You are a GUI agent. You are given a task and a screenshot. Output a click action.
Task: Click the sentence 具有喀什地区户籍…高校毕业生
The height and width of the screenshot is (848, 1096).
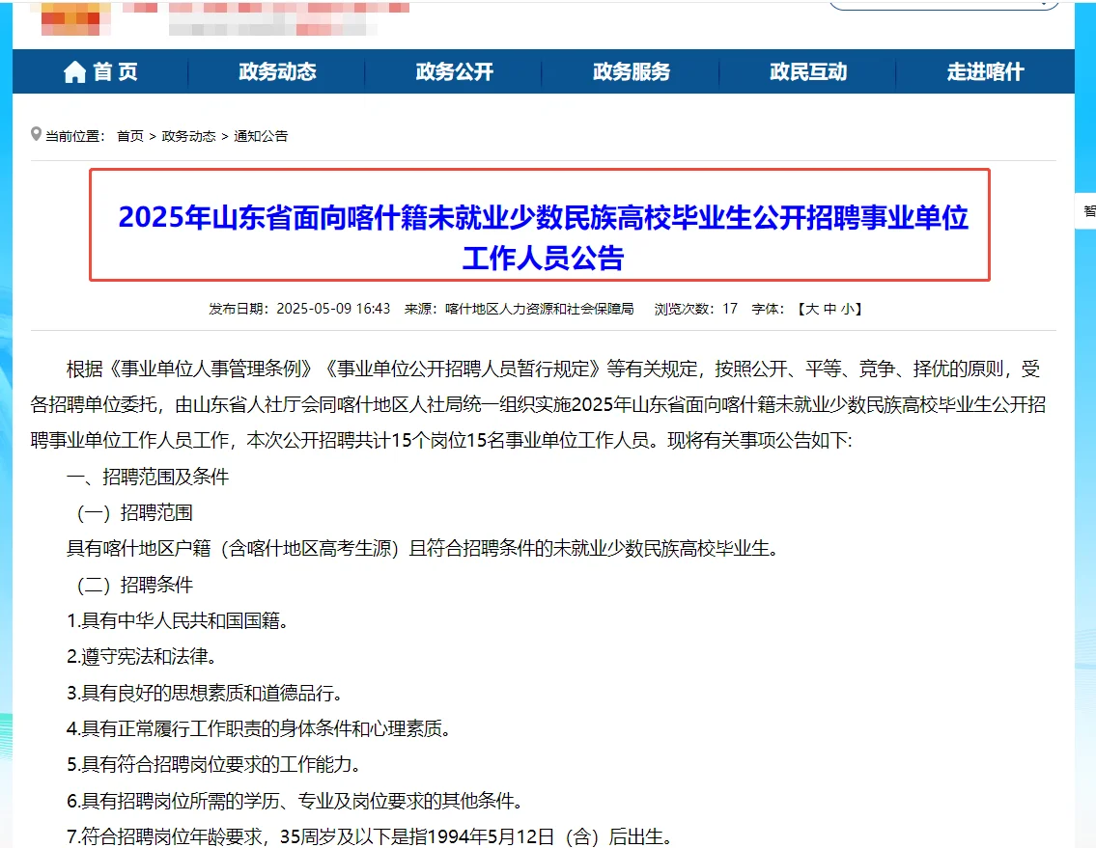click(423, 549)
